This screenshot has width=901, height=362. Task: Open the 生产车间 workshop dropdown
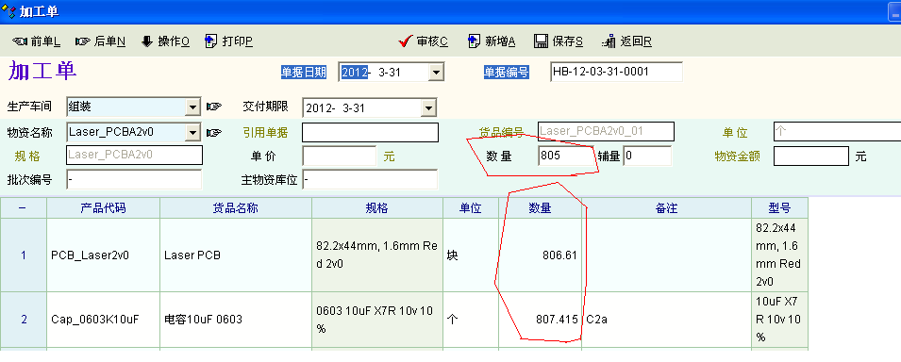tap(192, 107)
